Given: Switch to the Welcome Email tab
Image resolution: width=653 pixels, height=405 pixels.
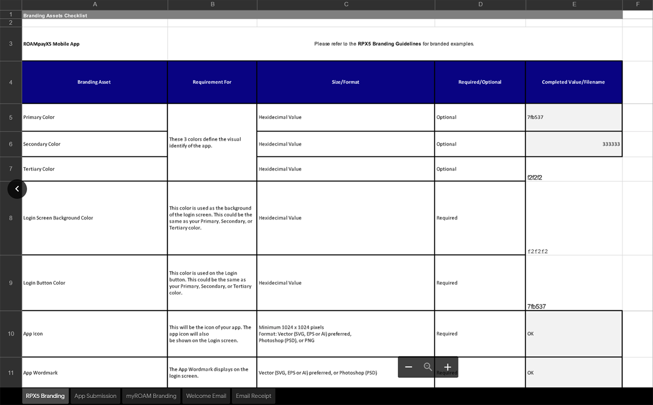Looking at the screenshot, I should pyautogui.click(x=206, y=396).
